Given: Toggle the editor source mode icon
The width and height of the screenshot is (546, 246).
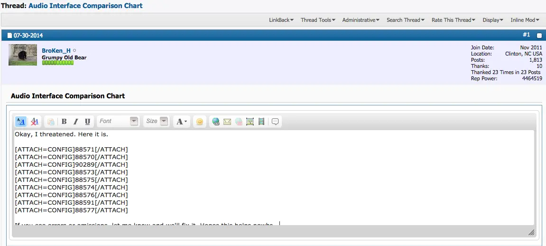Looking at the screenshot, I should click(x=21, y=122).
